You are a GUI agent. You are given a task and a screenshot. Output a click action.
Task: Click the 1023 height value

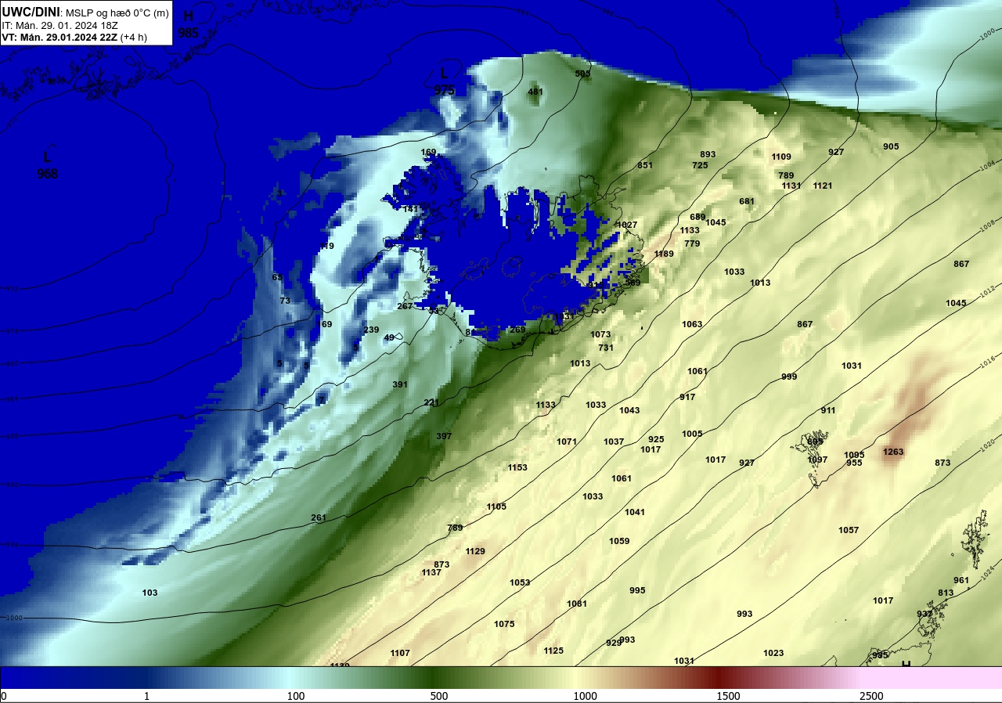(773, 653)
